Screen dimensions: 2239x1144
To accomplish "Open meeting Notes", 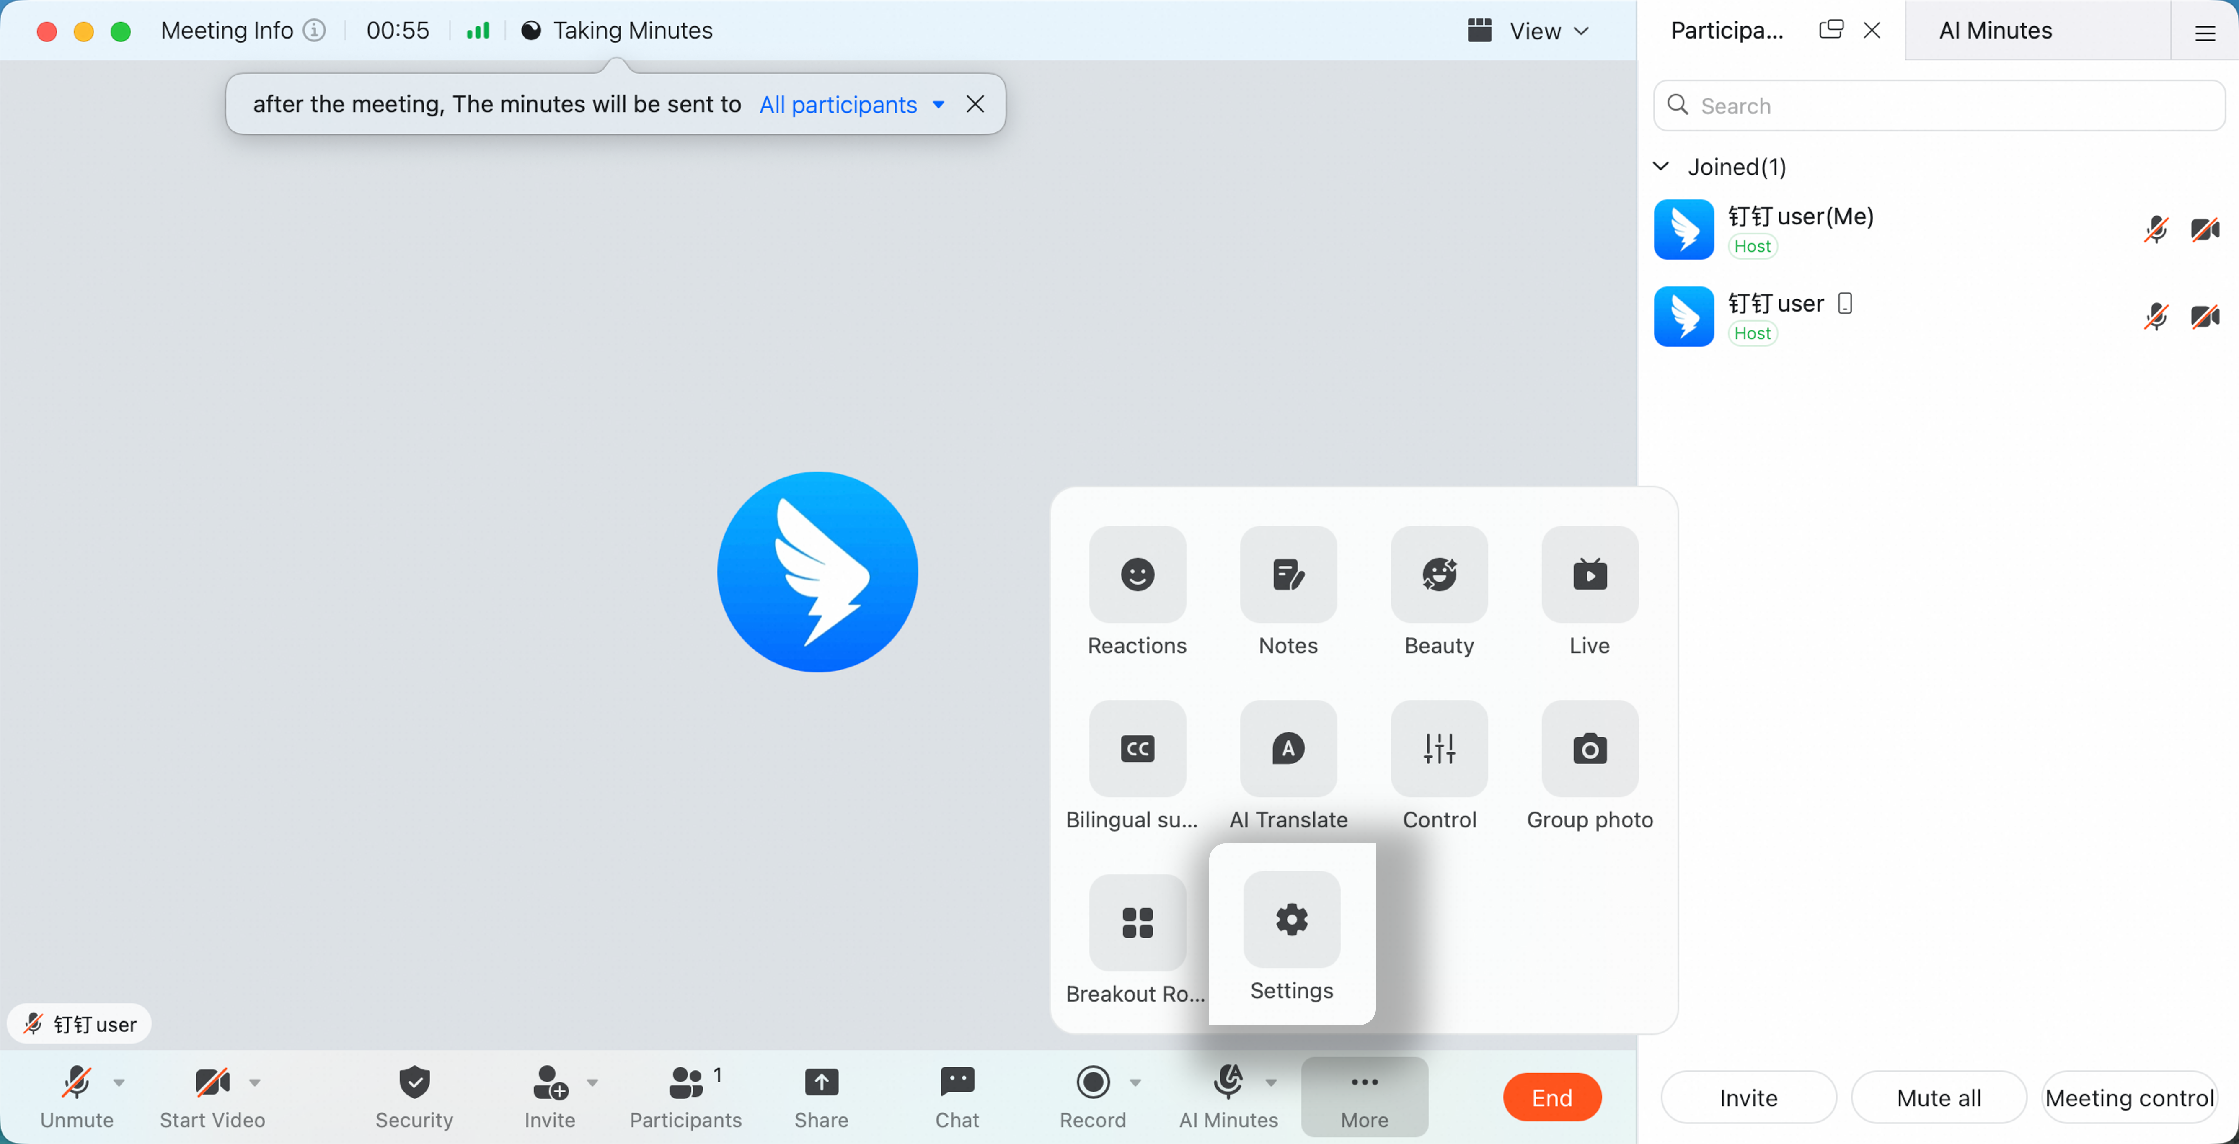I will click(x=1288, y=592).
